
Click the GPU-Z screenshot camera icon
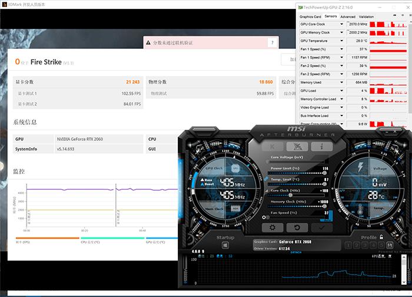click(395, 15)
